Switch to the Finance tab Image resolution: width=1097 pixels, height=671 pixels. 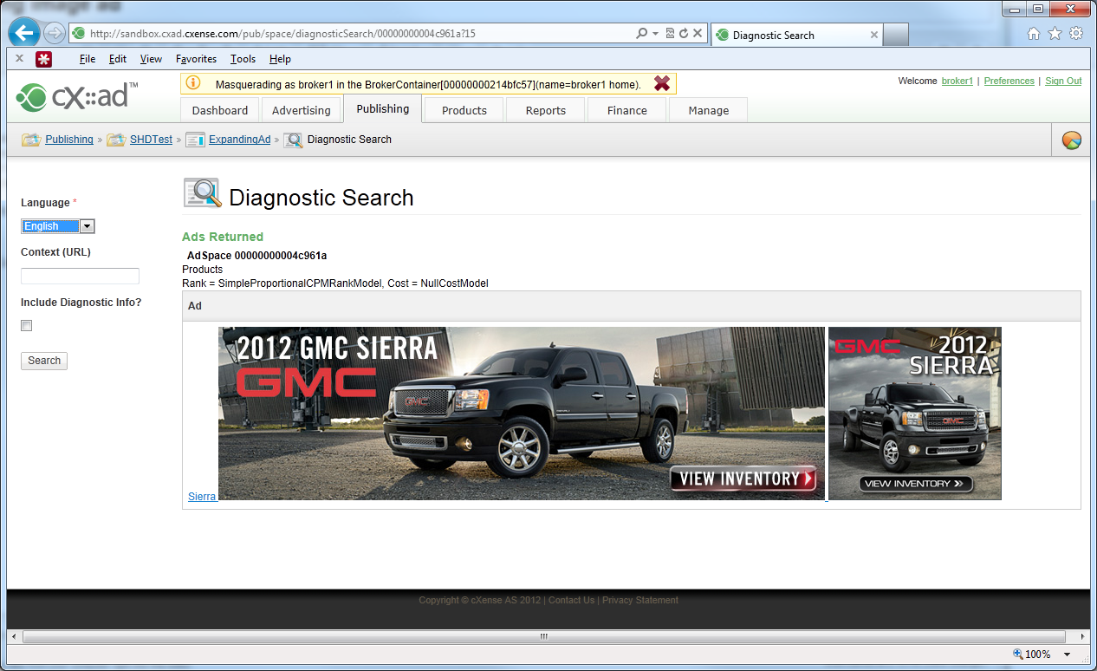click(x=627, y=110)
